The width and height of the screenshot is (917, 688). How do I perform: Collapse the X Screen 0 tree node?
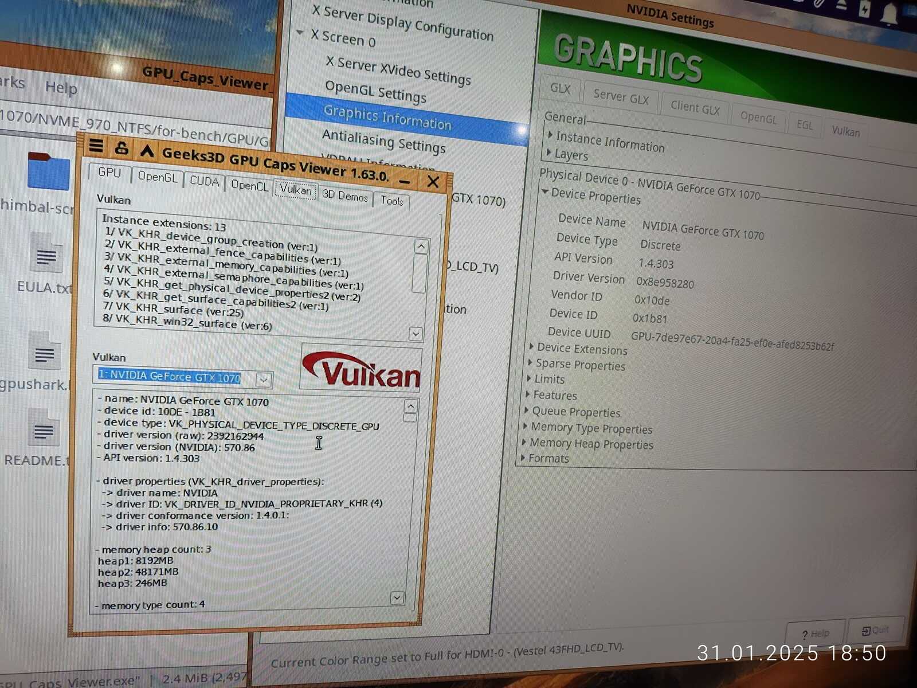[x=300, y=33]
